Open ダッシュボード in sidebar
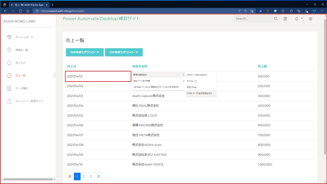Screen dimensions: 327x184 tap(24, 37)
